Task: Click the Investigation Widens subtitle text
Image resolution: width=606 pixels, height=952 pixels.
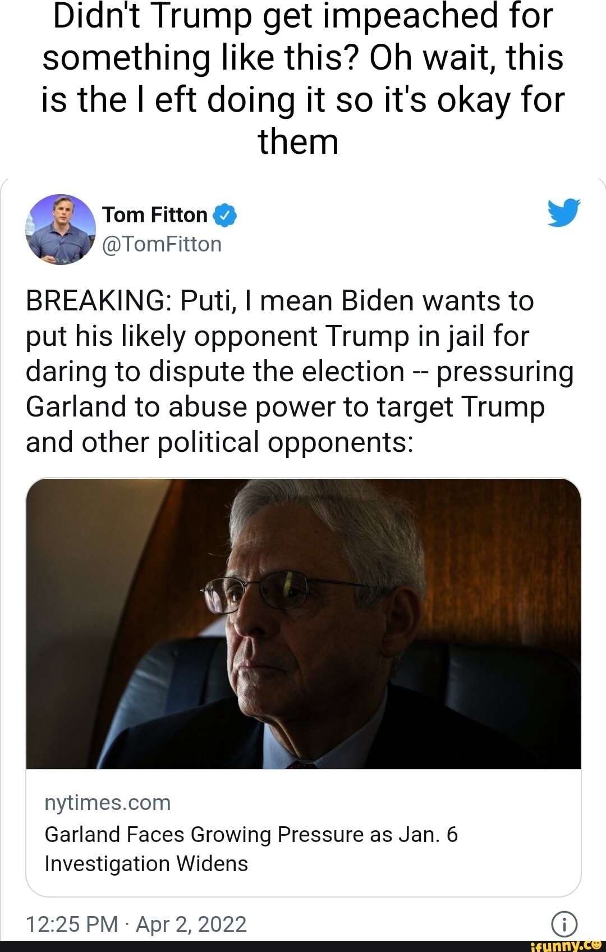Action: (x=145, y=863)
